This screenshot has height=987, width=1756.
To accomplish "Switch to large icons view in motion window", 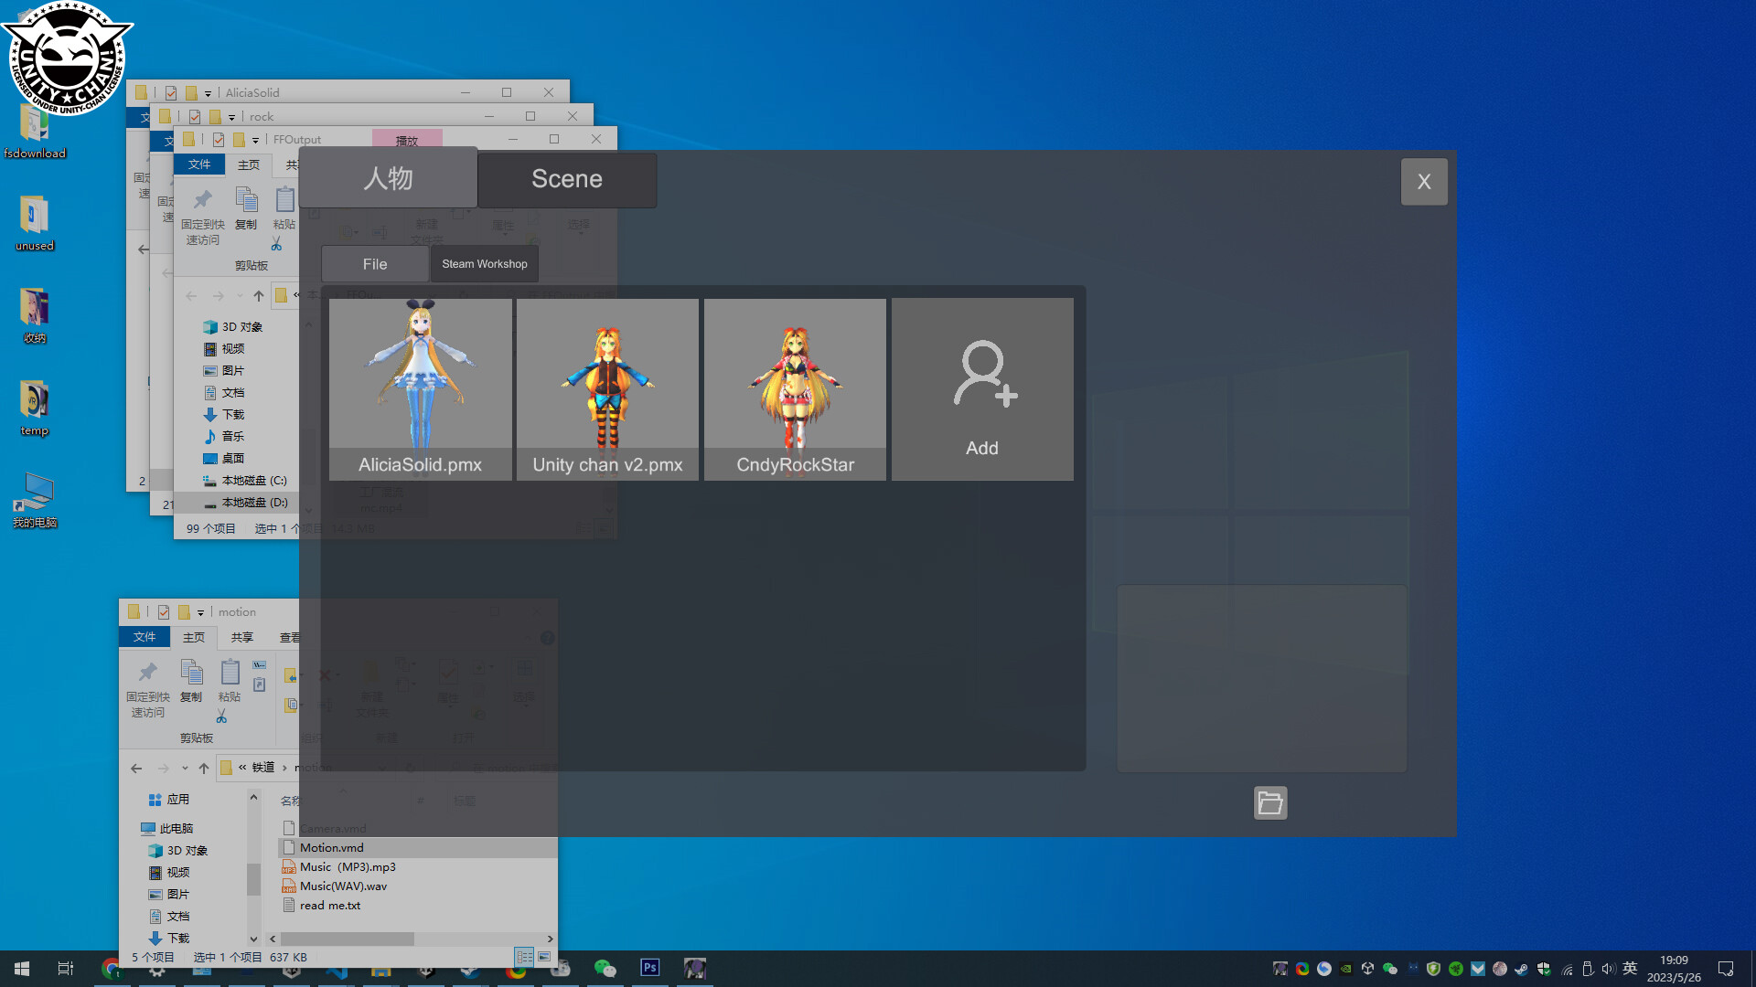I will (544, 957).
